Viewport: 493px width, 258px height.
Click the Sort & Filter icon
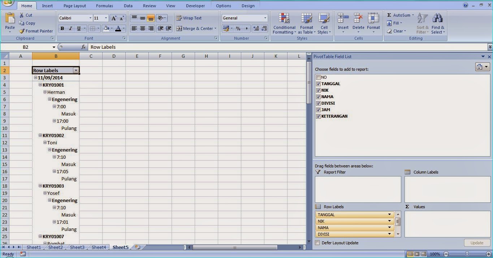pos(422,23)
